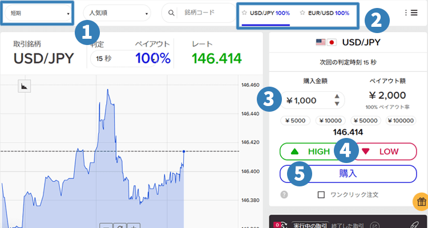Click the 146.400 price axis label
The width and height of the screenshot is (428, 228).
click(x=251, y=171)
